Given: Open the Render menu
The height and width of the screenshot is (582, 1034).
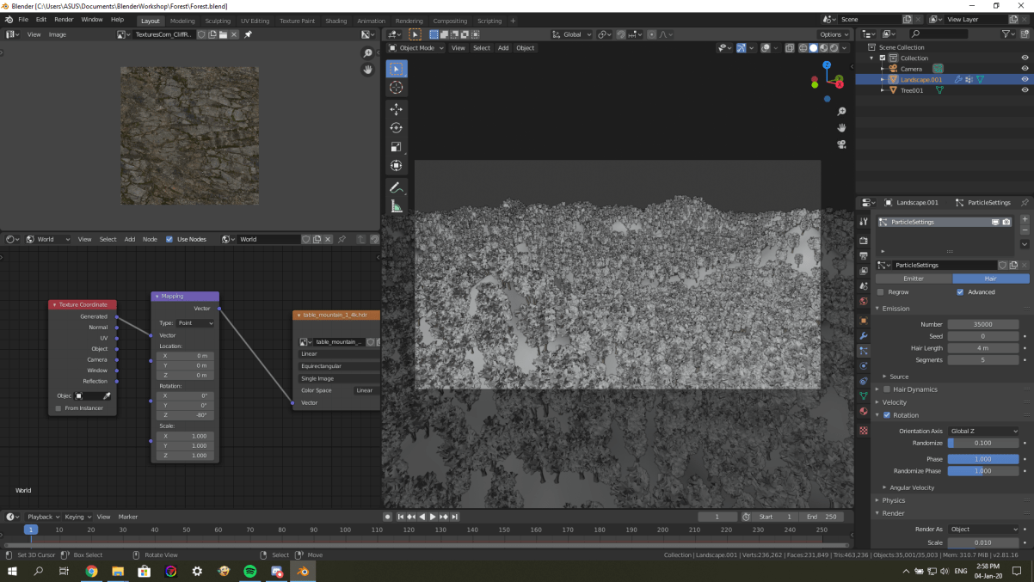Looking at the screenshot, I should 64,19.
